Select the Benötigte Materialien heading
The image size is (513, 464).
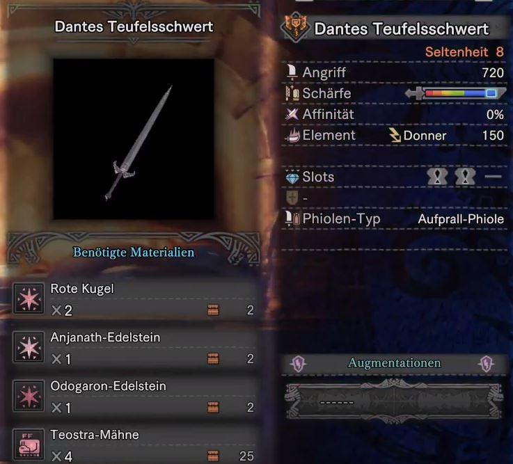pos(134,253)
